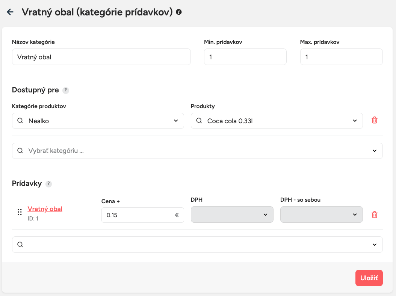Click search icon in empty add-on selector
This screenshot has width=396, height=296.
click(20, 245)
